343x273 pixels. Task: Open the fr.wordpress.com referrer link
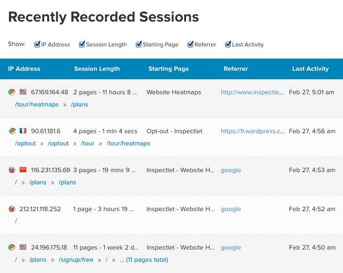[253, 131]
